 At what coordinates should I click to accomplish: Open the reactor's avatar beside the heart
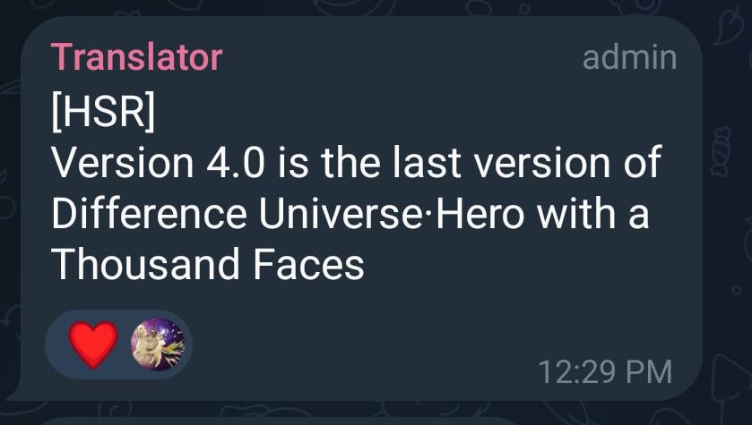158,344
